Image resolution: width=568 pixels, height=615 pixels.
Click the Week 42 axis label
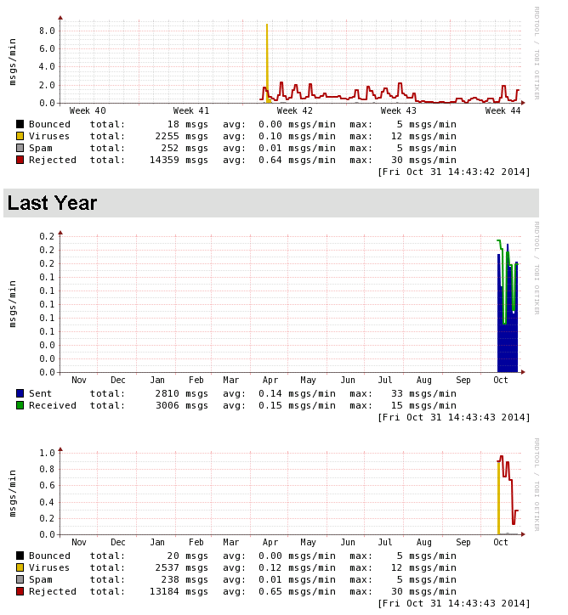[x=294, y=111]
